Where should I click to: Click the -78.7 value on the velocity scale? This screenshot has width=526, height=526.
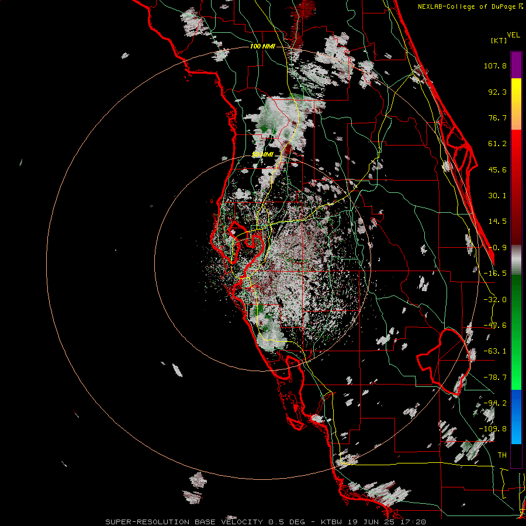point(495,378)
